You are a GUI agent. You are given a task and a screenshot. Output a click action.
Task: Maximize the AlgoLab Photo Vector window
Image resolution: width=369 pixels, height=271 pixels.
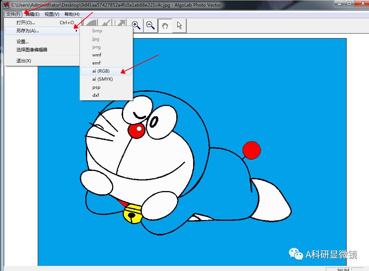pos(349,3)
